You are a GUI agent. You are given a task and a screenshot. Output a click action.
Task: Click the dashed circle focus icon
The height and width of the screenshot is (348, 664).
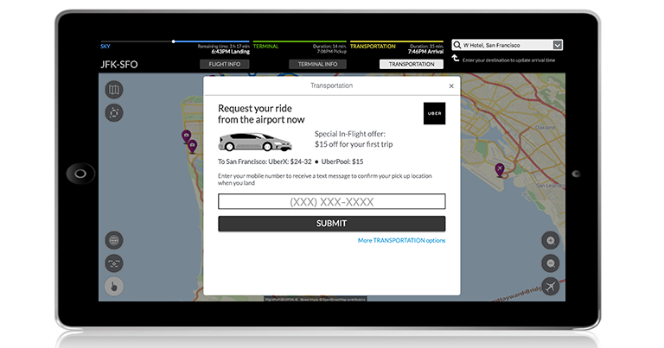pos(114,113)
